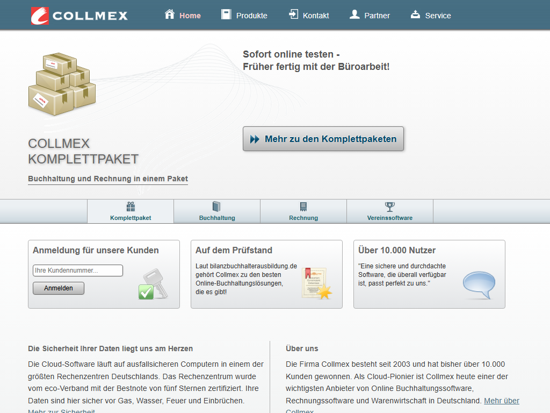550x413 pixels.
Task: Open the Partner menu item
Action: (x=370, y=15)
